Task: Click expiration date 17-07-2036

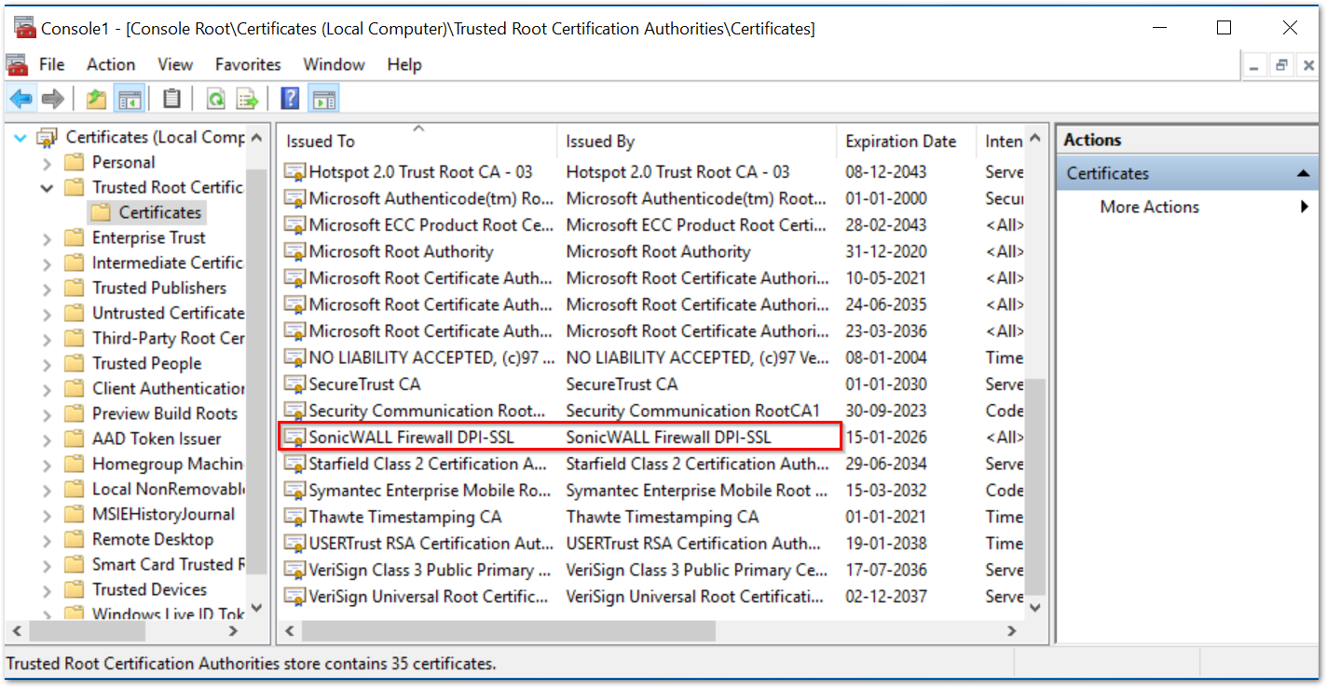Action: pos(887,570)
